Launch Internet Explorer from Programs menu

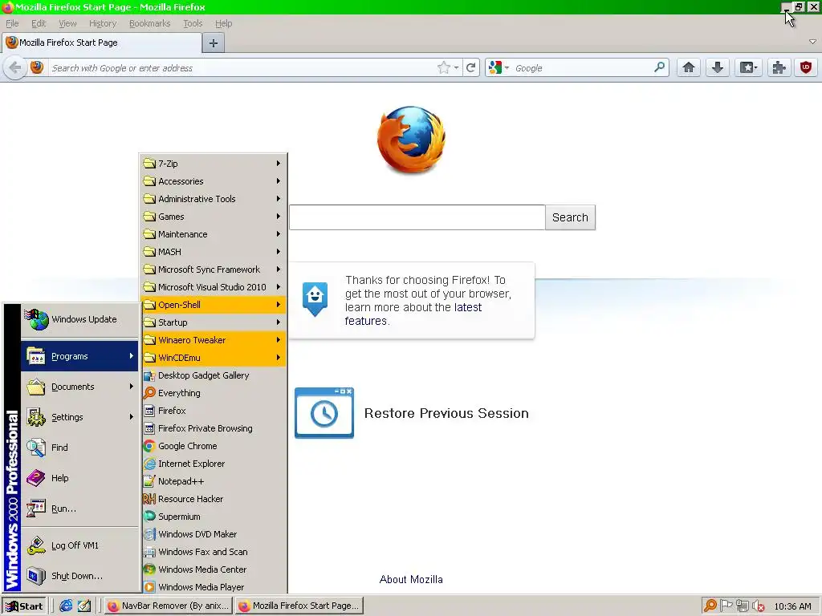coord(214,464)
